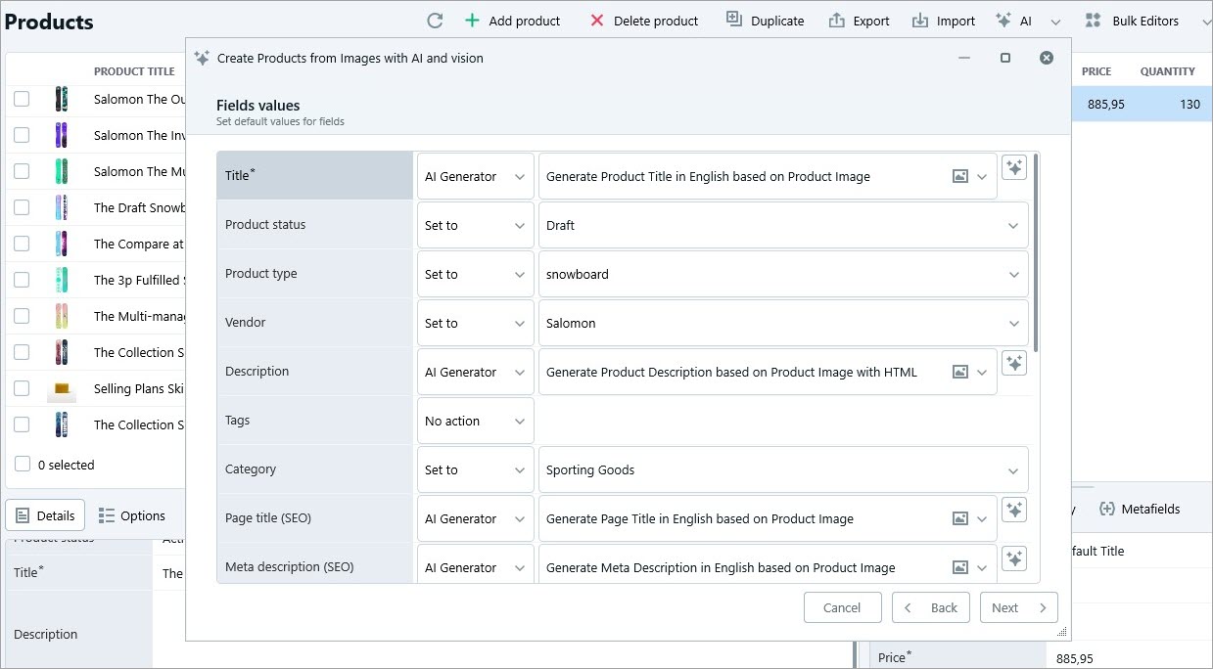
Task: Click AI sparkle button beside Title field
Action: 1014,167
